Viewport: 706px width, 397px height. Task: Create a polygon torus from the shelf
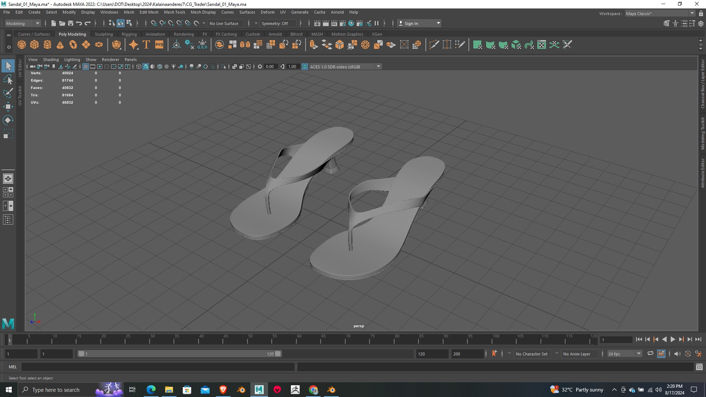tap(73, 45)
